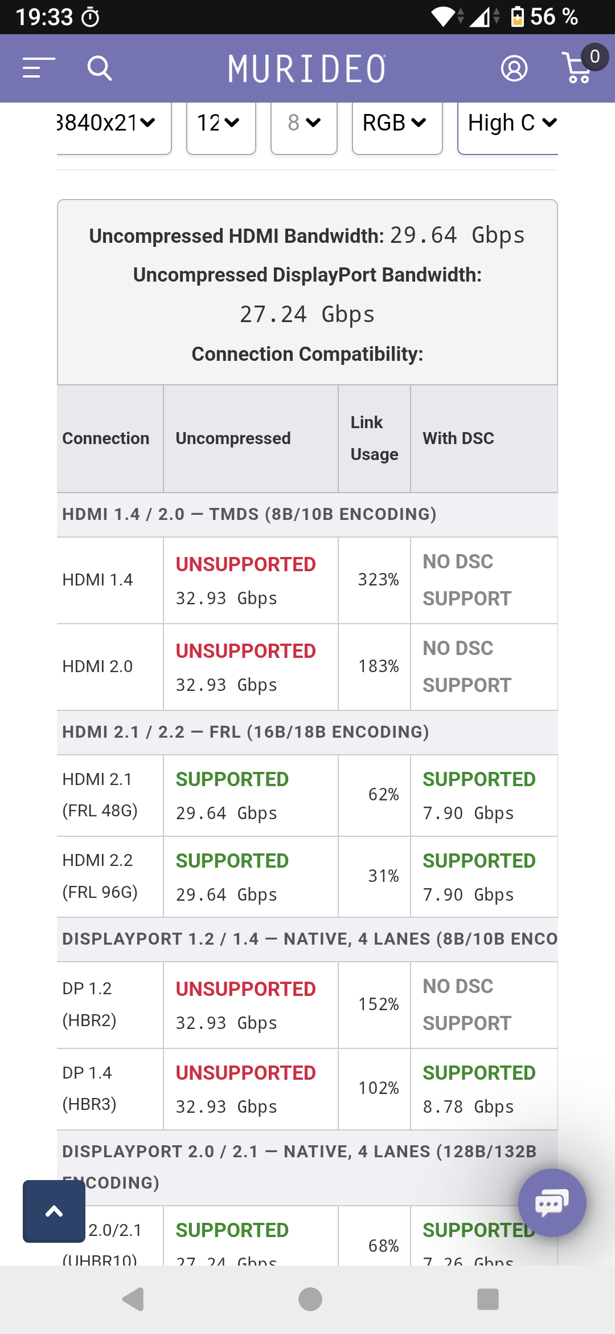Click the scroll-to-top arrow button
Image resolution: width=615 pixels, height=1334 pixels.
click(x=54, y=1211)
